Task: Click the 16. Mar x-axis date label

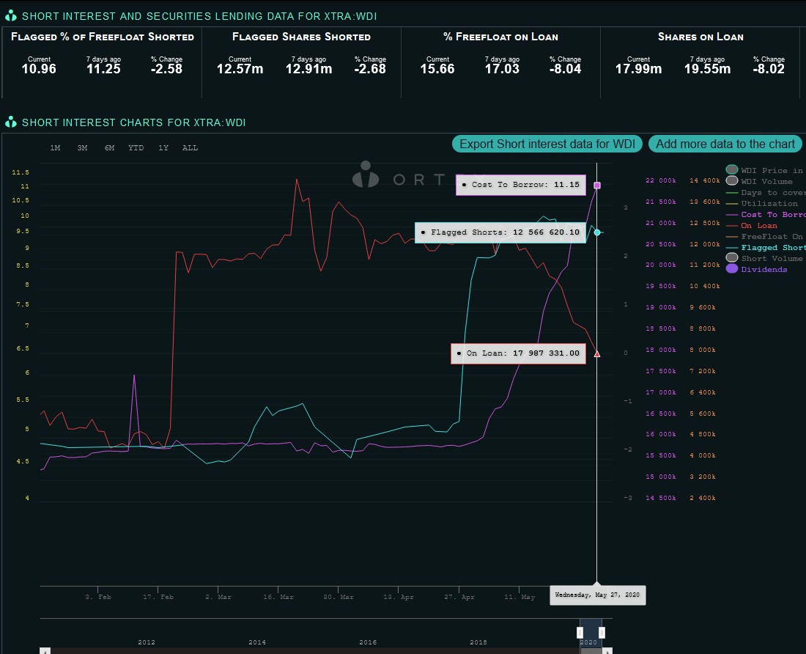Action: (x=278, y=597)
